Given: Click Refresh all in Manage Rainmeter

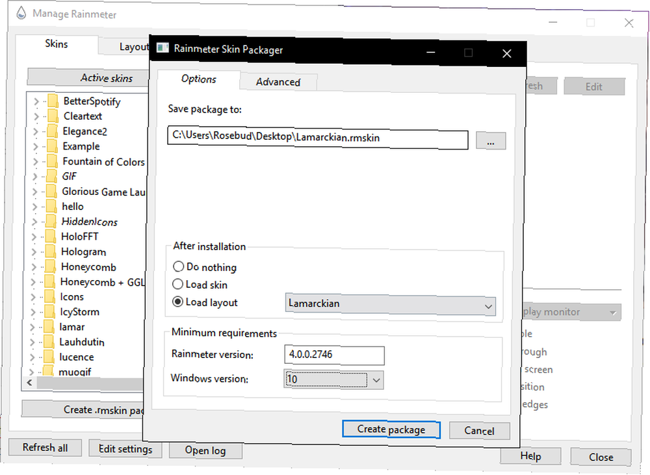Looking at the screenshot, I should [45, 448].
